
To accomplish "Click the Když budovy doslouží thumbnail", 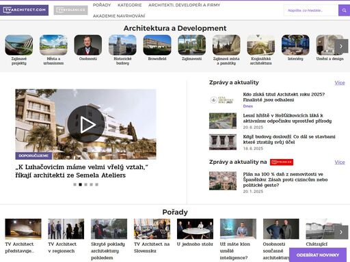I will (x=223, y=142).
